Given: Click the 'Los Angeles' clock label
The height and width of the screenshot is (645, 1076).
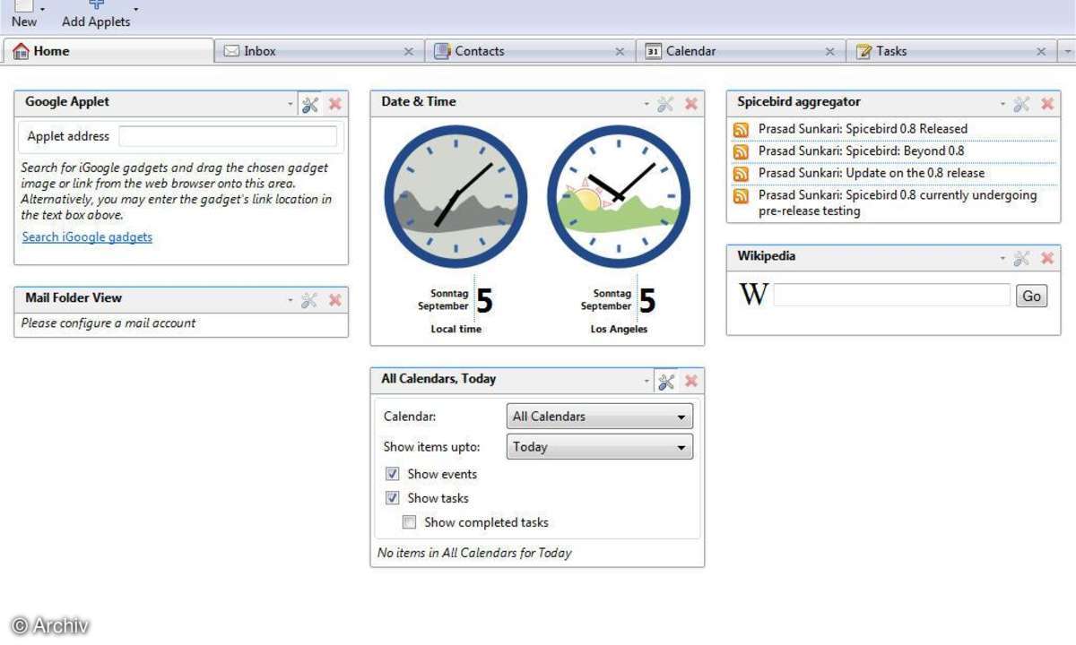Looking at the screenshot, I should click(x=619, y=329).
